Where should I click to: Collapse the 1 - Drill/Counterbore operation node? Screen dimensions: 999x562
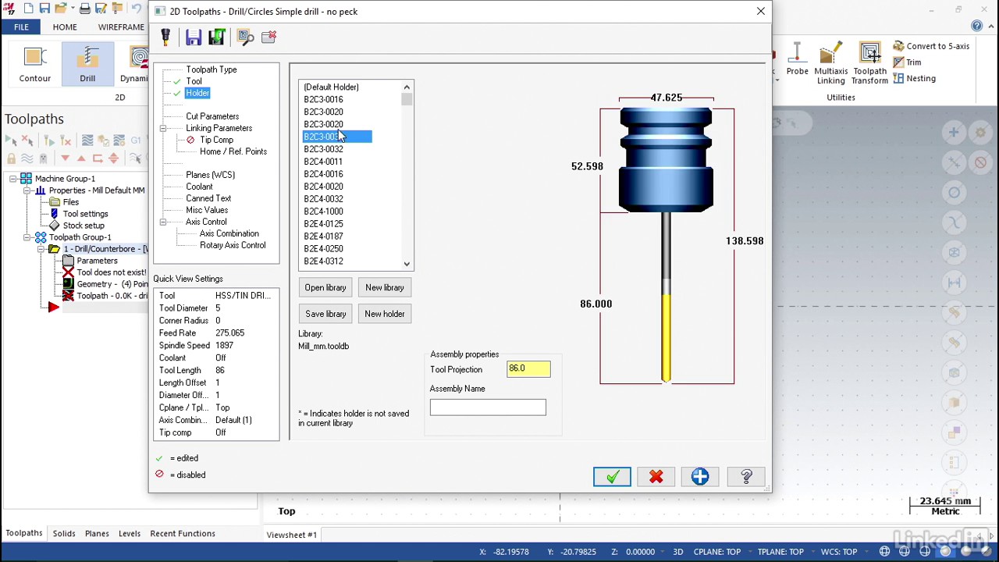pos(41,249)
